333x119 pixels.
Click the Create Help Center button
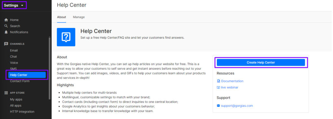[261, 63]
